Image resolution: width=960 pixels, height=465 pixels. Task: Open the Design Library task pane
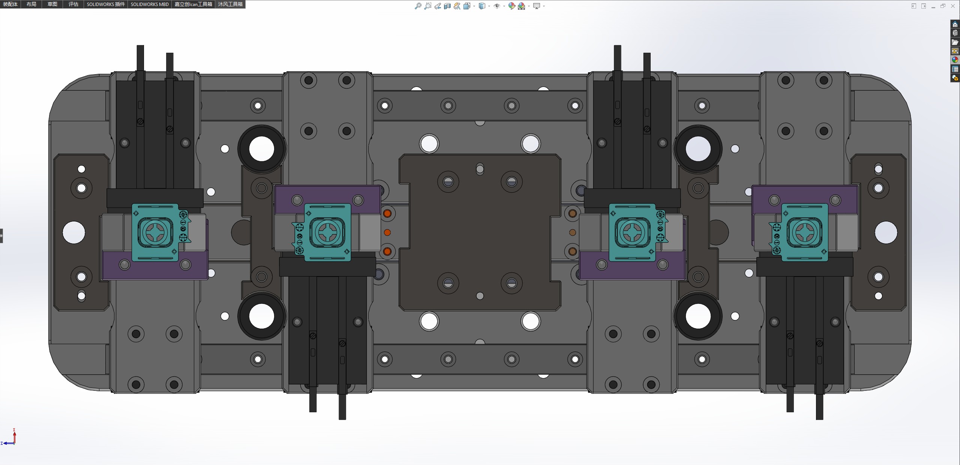point(955,33)
